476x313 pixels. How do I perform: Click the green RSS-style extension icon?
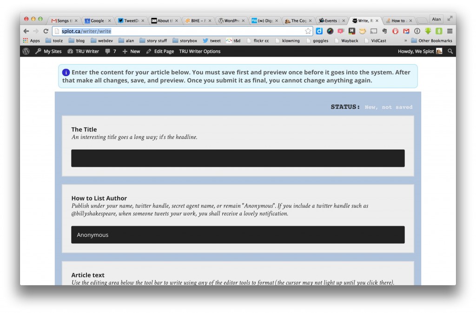click(x=439, y=31)
